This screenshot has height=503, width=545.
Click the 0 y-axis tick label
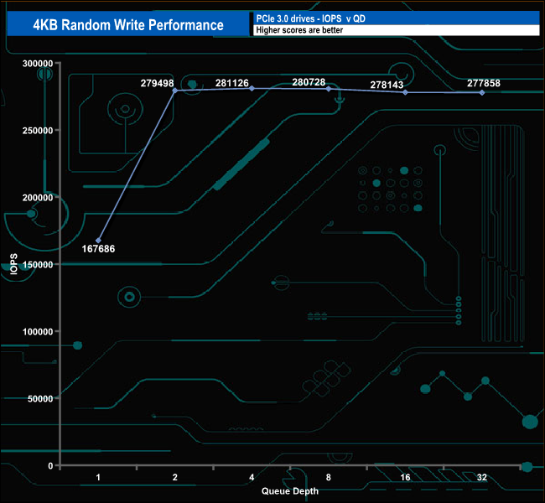coord(50,466)
